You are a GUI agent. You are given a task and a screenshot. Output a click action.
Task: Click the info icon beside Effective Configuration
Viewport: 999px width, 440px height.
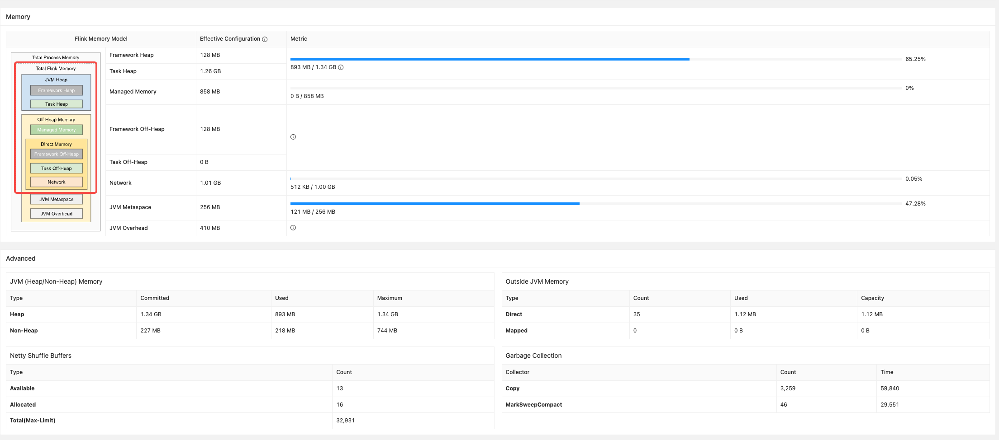[265, 39]
